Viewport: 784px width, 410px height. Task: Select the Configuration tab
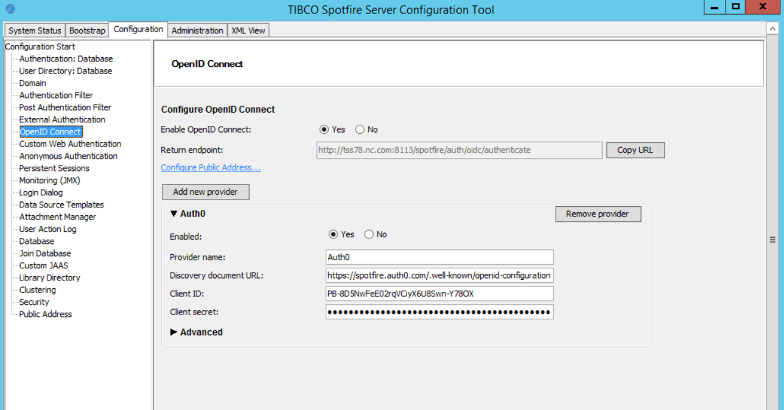click(x=138, y=29)
